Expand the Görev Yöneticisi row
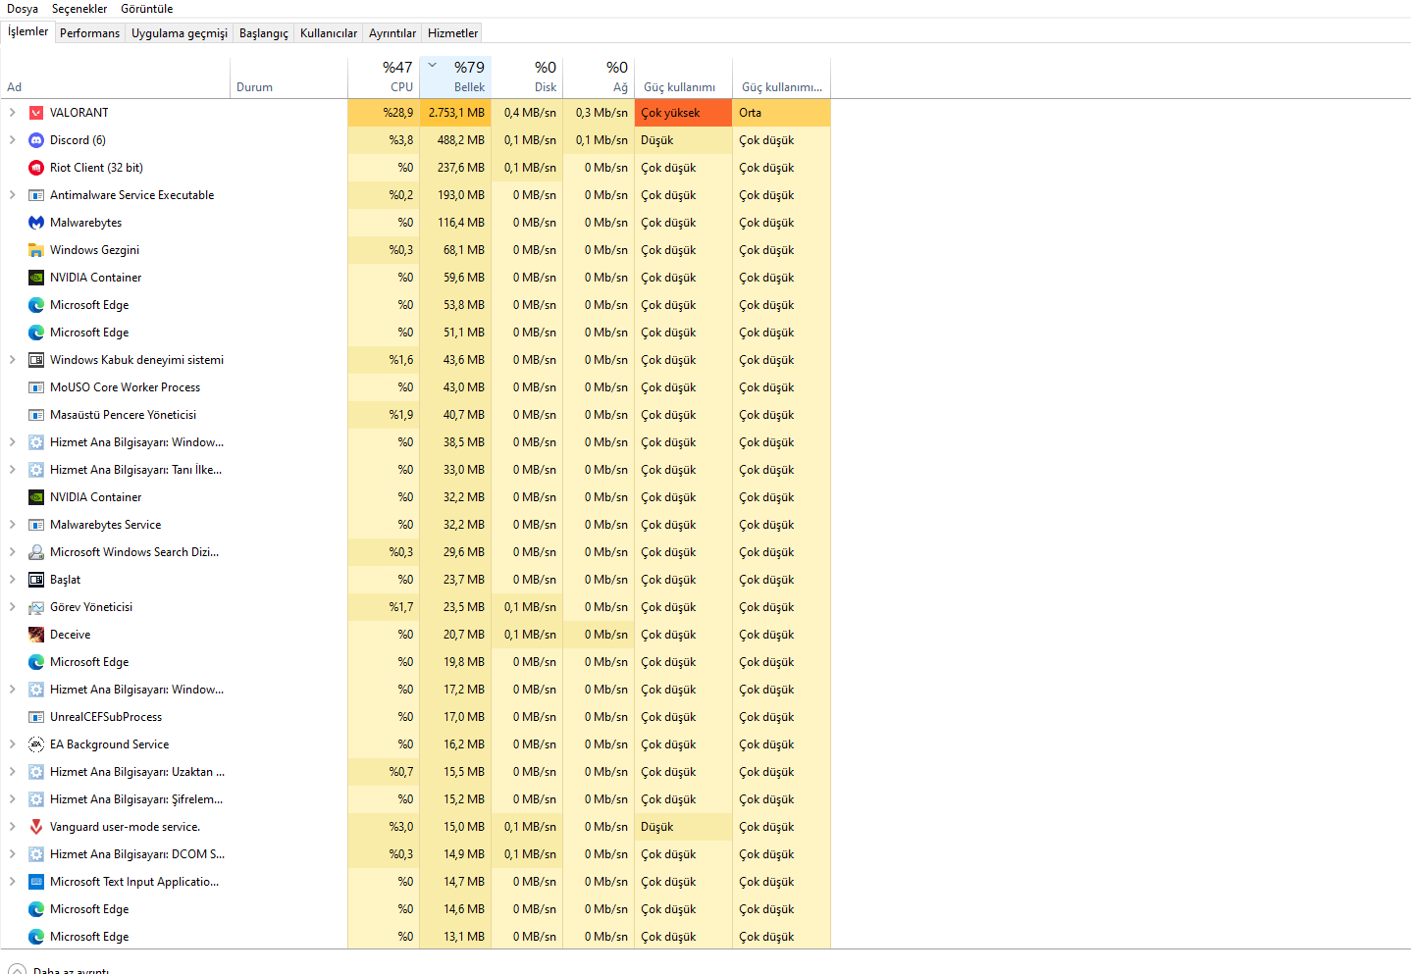The width and height of the screenshot is (1411, 974). tap(12, 607)
